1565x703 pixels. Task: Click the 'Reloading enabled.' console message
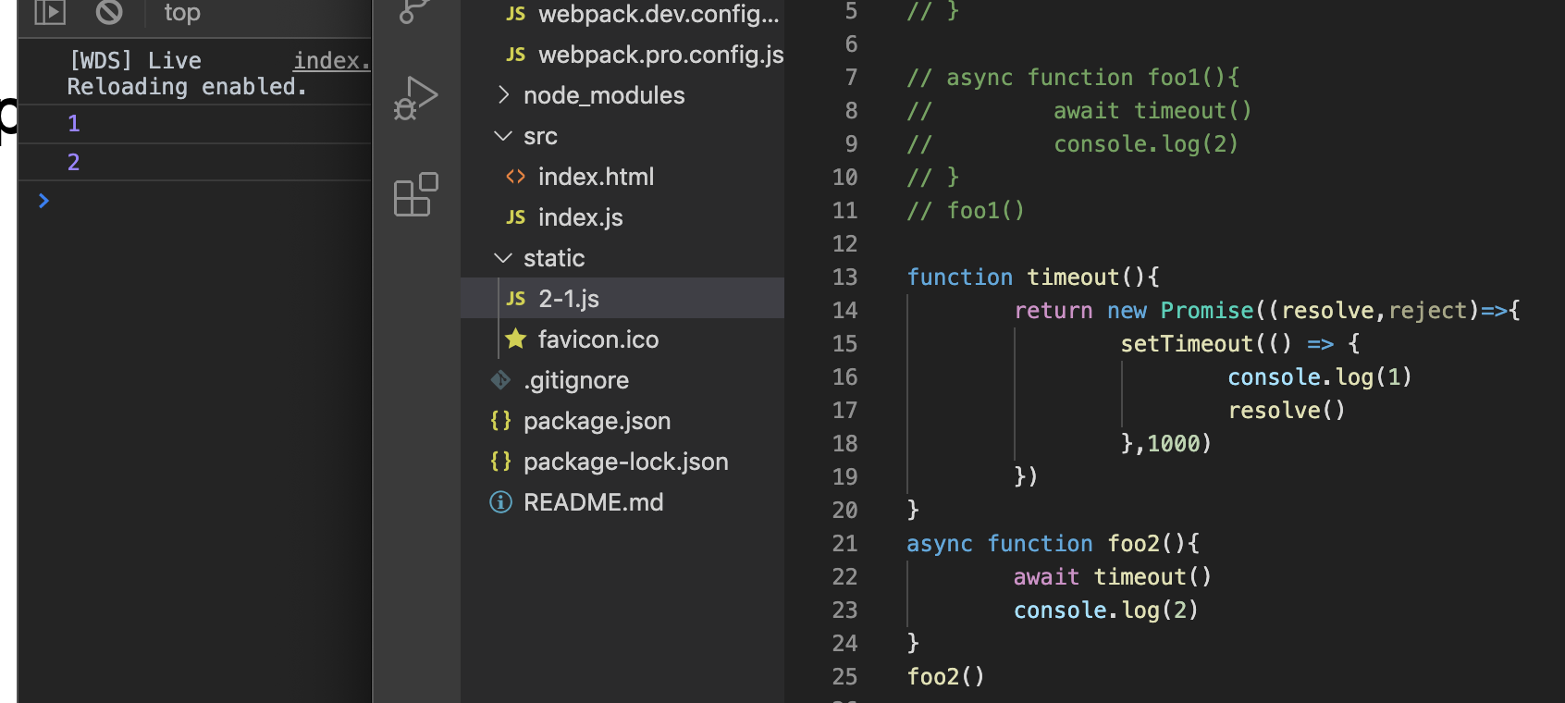tap(187, 87)
